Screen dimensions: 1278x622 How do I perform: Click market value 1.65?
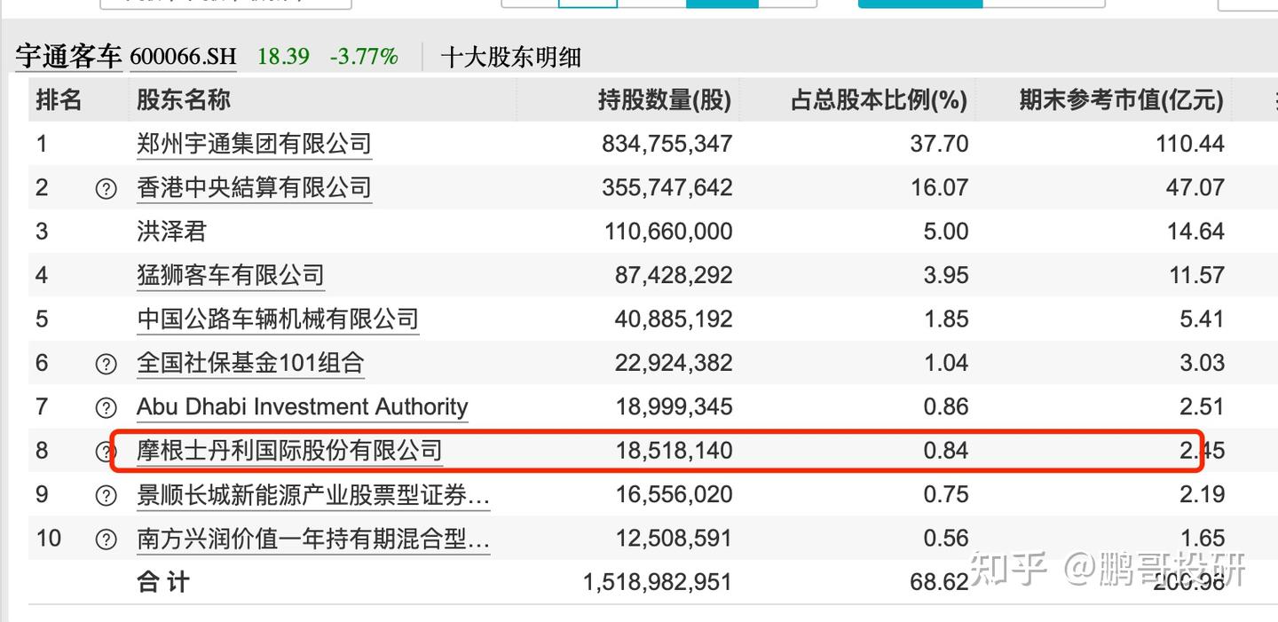(x=1203, y=539)
